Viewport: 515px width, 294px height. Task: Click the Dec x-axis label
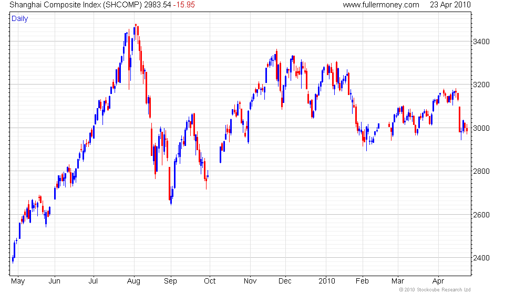point(285,281)
